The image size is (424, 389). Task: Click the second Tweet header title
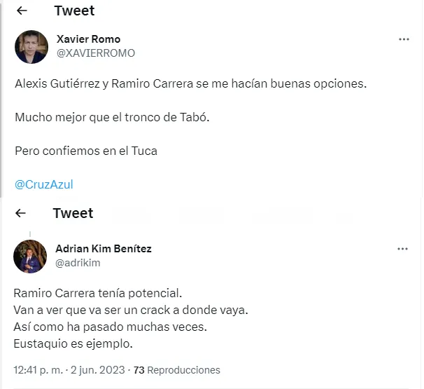[x=73, y=213]
